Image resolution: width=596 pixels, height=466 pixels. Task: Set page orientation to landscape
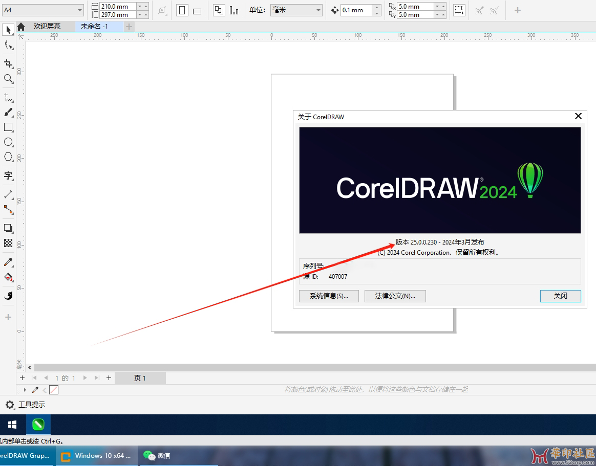197,10
